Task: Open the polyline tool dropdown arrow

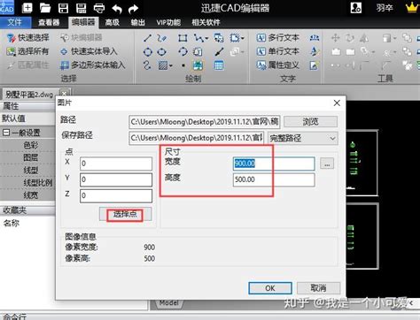Action: point(206,38)
